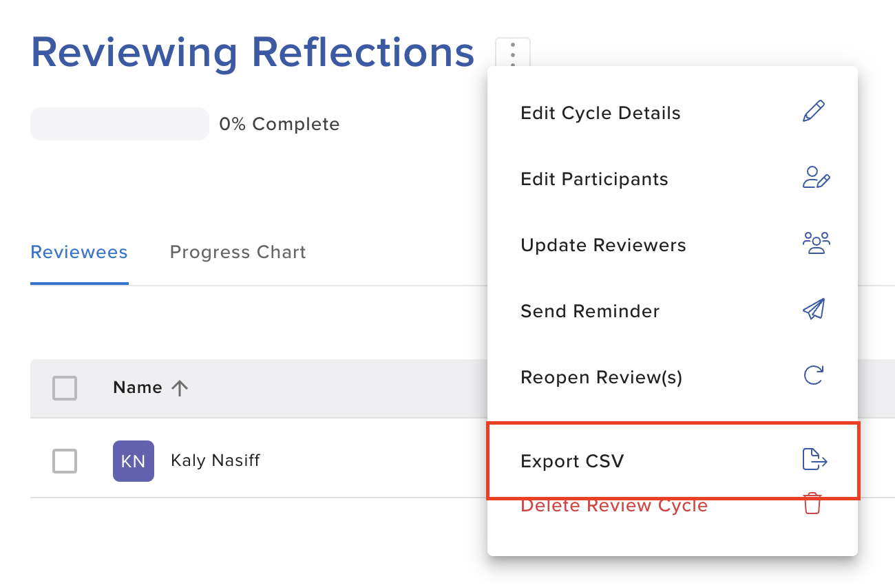Click the trash can icon for Delete Review Cycle
The image size is (895, 585).
point(812,504)
